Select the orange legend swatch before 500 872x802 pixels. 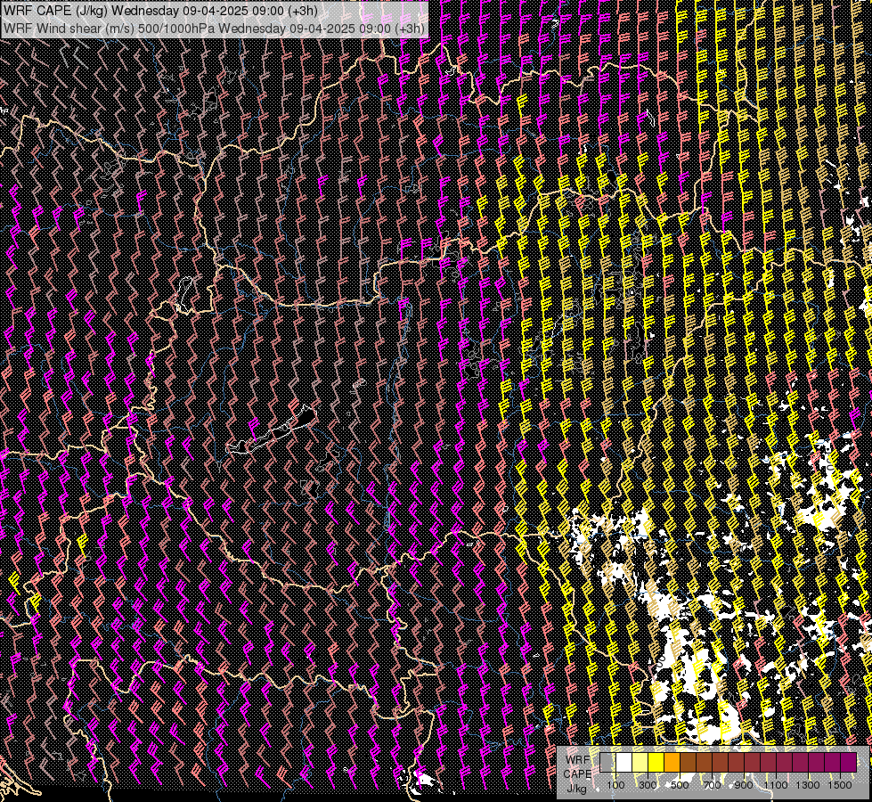click(x=672, y=763)
